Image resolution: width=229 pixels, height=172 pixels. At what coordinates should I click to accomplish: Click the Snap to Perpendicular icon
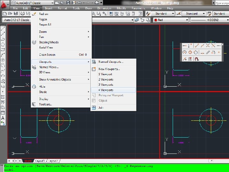pos(202,53)
